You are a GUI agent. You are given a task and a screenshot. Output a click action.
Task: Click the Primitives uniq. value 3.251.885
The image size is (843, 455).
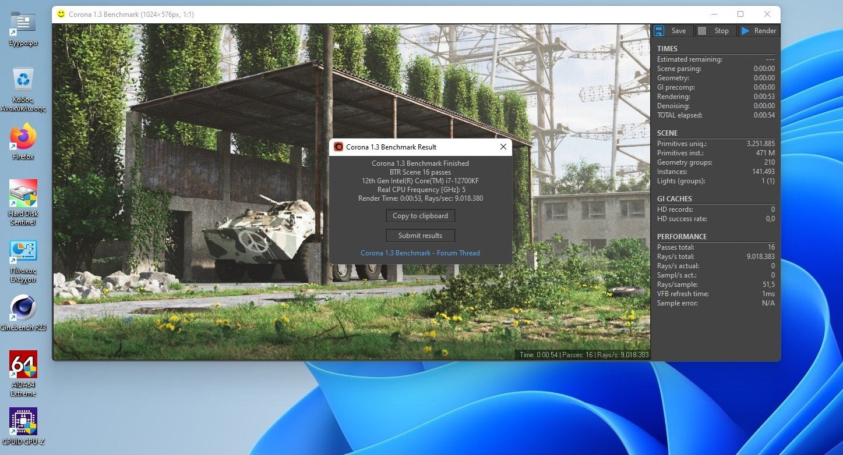click(x=761, y=144)
